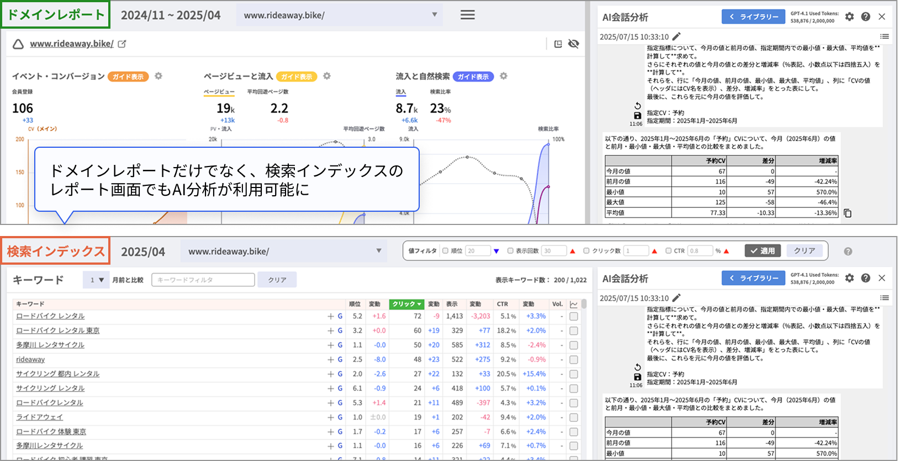Open the hamburger menu beside the domain selector
Image resolution: width=898 pixels, height=461 pixels.
(467, 15)
